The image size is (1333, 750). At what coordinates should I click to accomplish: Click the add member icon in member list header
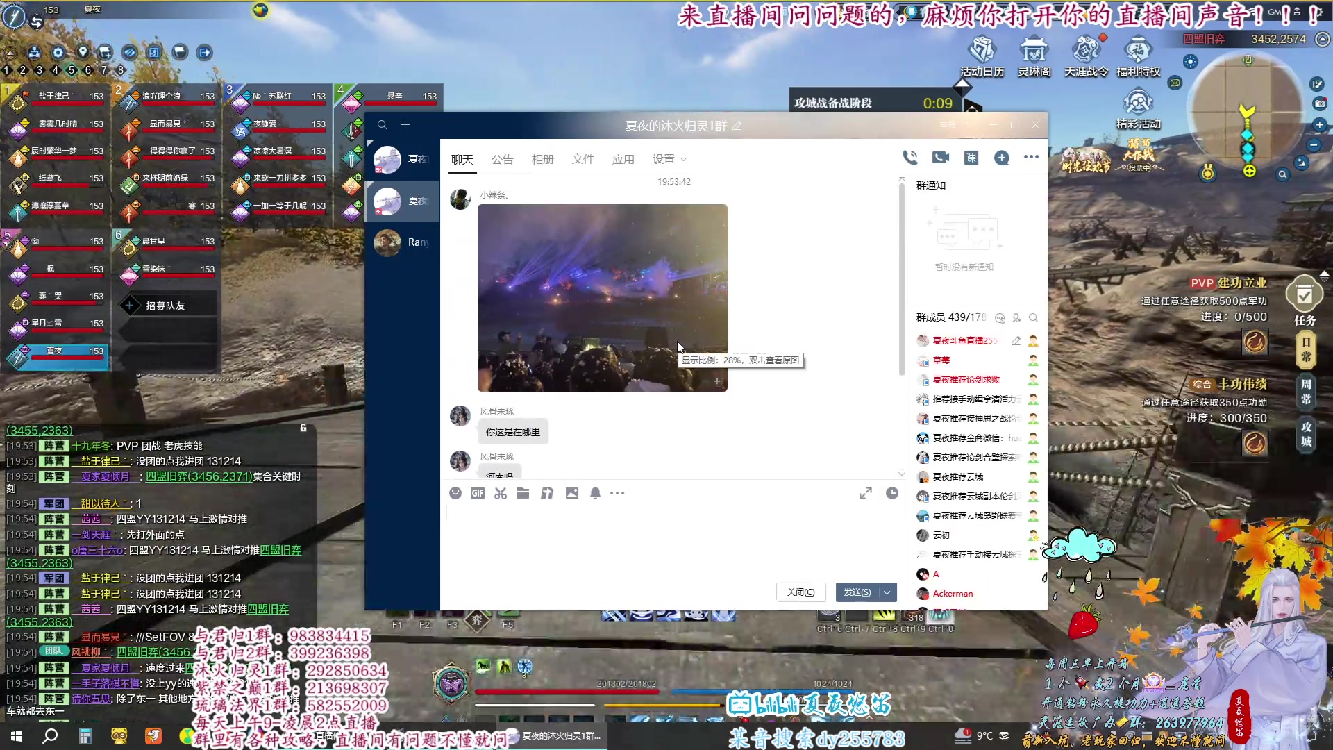click(x=1016, y=317)
